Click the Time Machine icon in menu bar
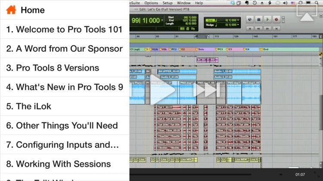 255,3
